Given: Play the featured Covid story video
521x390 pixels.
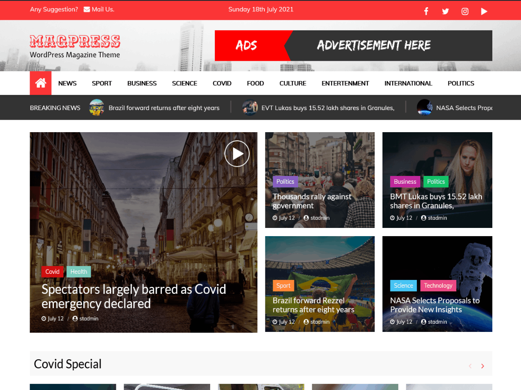Looking at the screenshot, I should (x=237, y=153).
